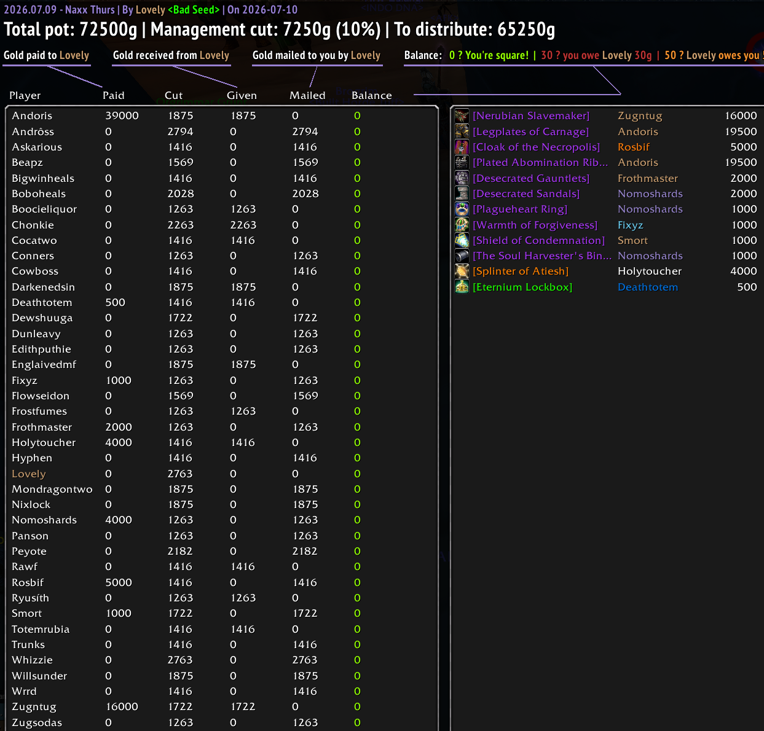Click the Nerubian Slavemaker item icon
This screenshot has width=764, height=731.
click(x=462, y=115)
